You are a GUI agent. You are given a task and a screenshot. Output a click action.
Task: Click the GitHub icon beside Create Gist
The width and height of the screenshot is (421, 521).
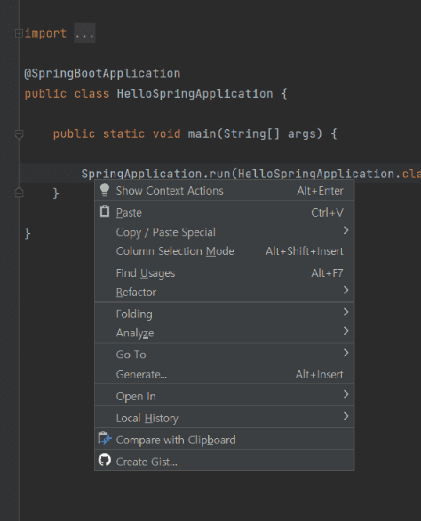[x=105, y=460]
